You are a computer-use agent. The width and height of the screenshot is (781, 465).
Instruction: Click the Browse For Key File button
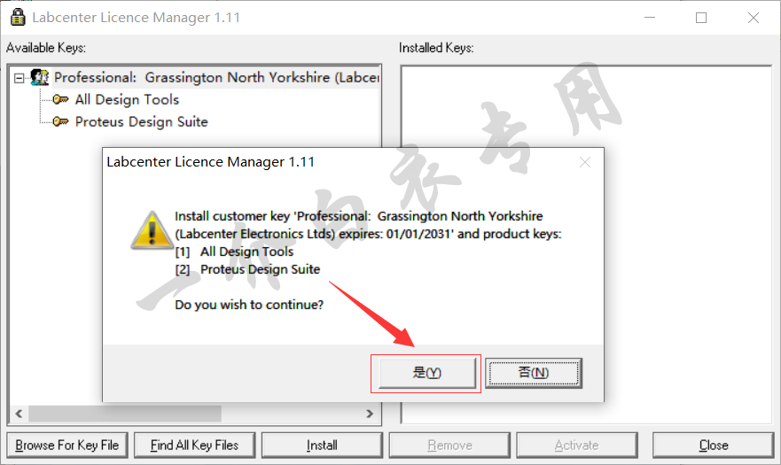pos(67,446)
